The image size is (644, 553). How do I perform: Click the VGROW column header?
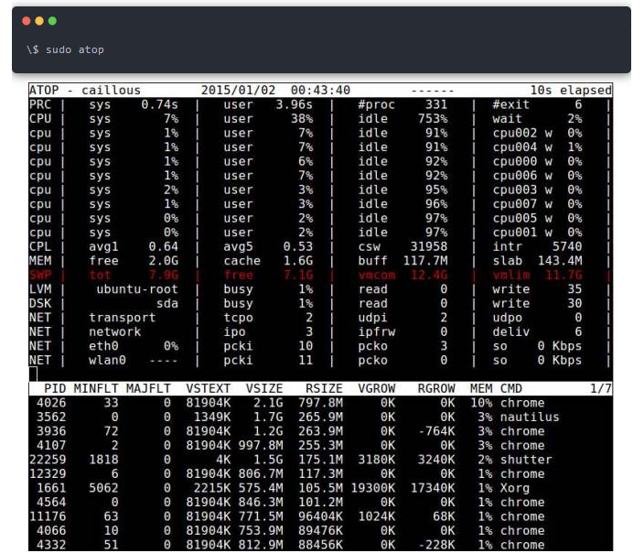tap(377, 388)
